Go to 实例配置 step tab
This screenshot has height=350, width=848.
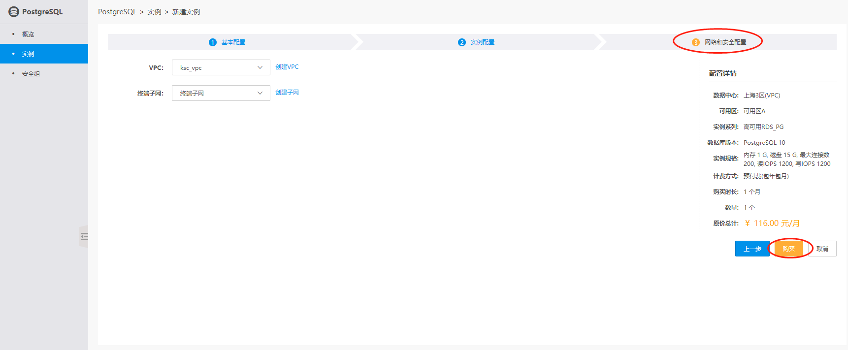483,42
